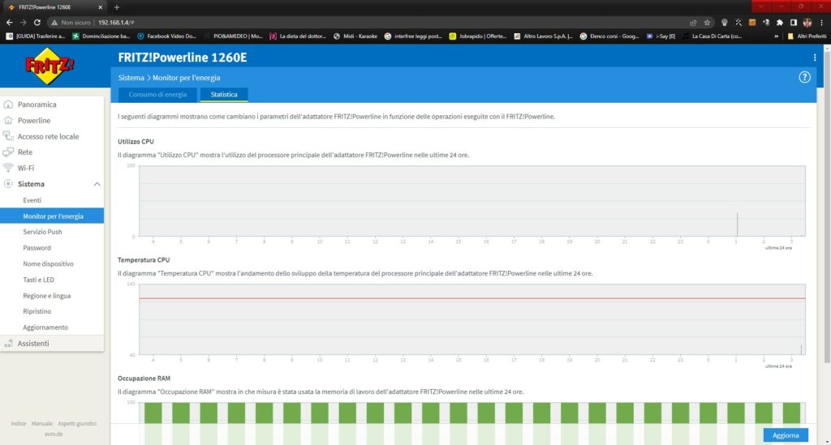Image resolution: width=831 pixels, height=445 pixels.
Task: Click the FRITZ! logo
Action: click(x=50, y=66)
